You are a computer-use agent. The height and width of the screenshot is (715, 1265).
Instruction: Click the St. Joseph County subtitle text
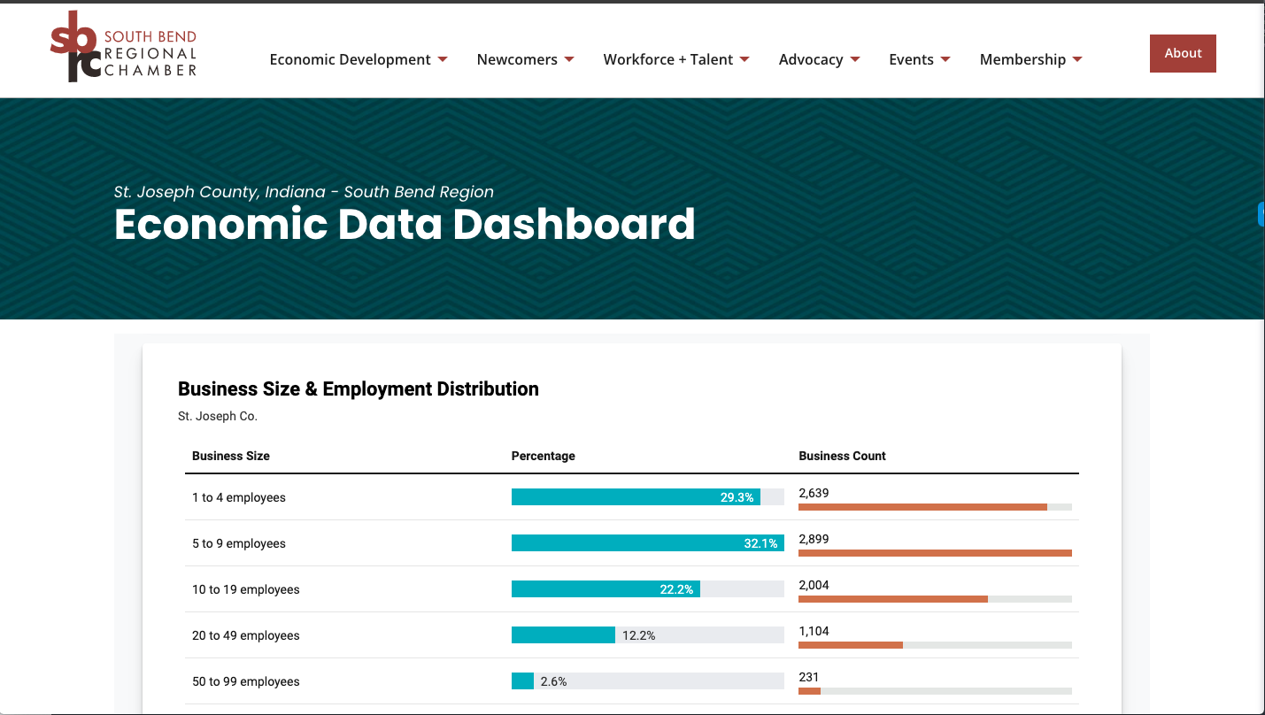coord(304,192)
